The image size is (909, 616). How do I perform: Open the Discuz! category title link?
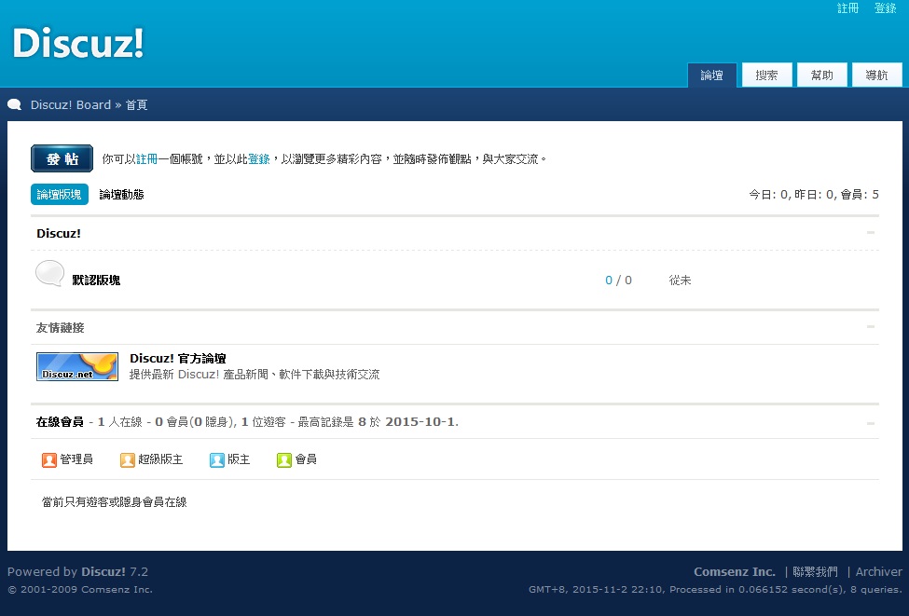[59, 234]
